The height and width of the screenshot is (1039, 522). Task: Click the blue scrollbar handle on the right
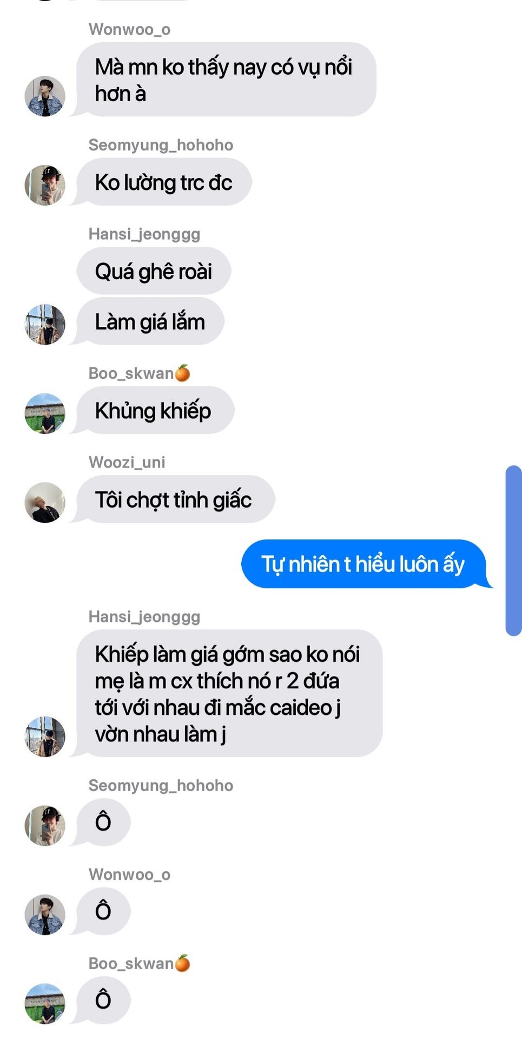click(x=513, y=550)
